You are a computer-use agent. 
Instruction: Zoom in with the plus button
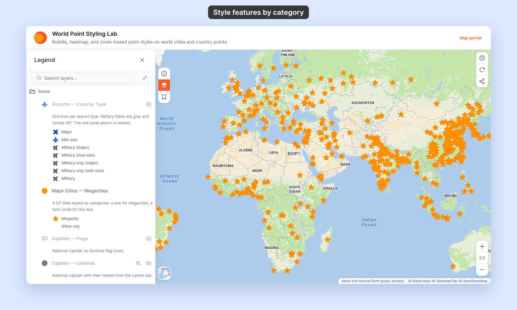482,246
